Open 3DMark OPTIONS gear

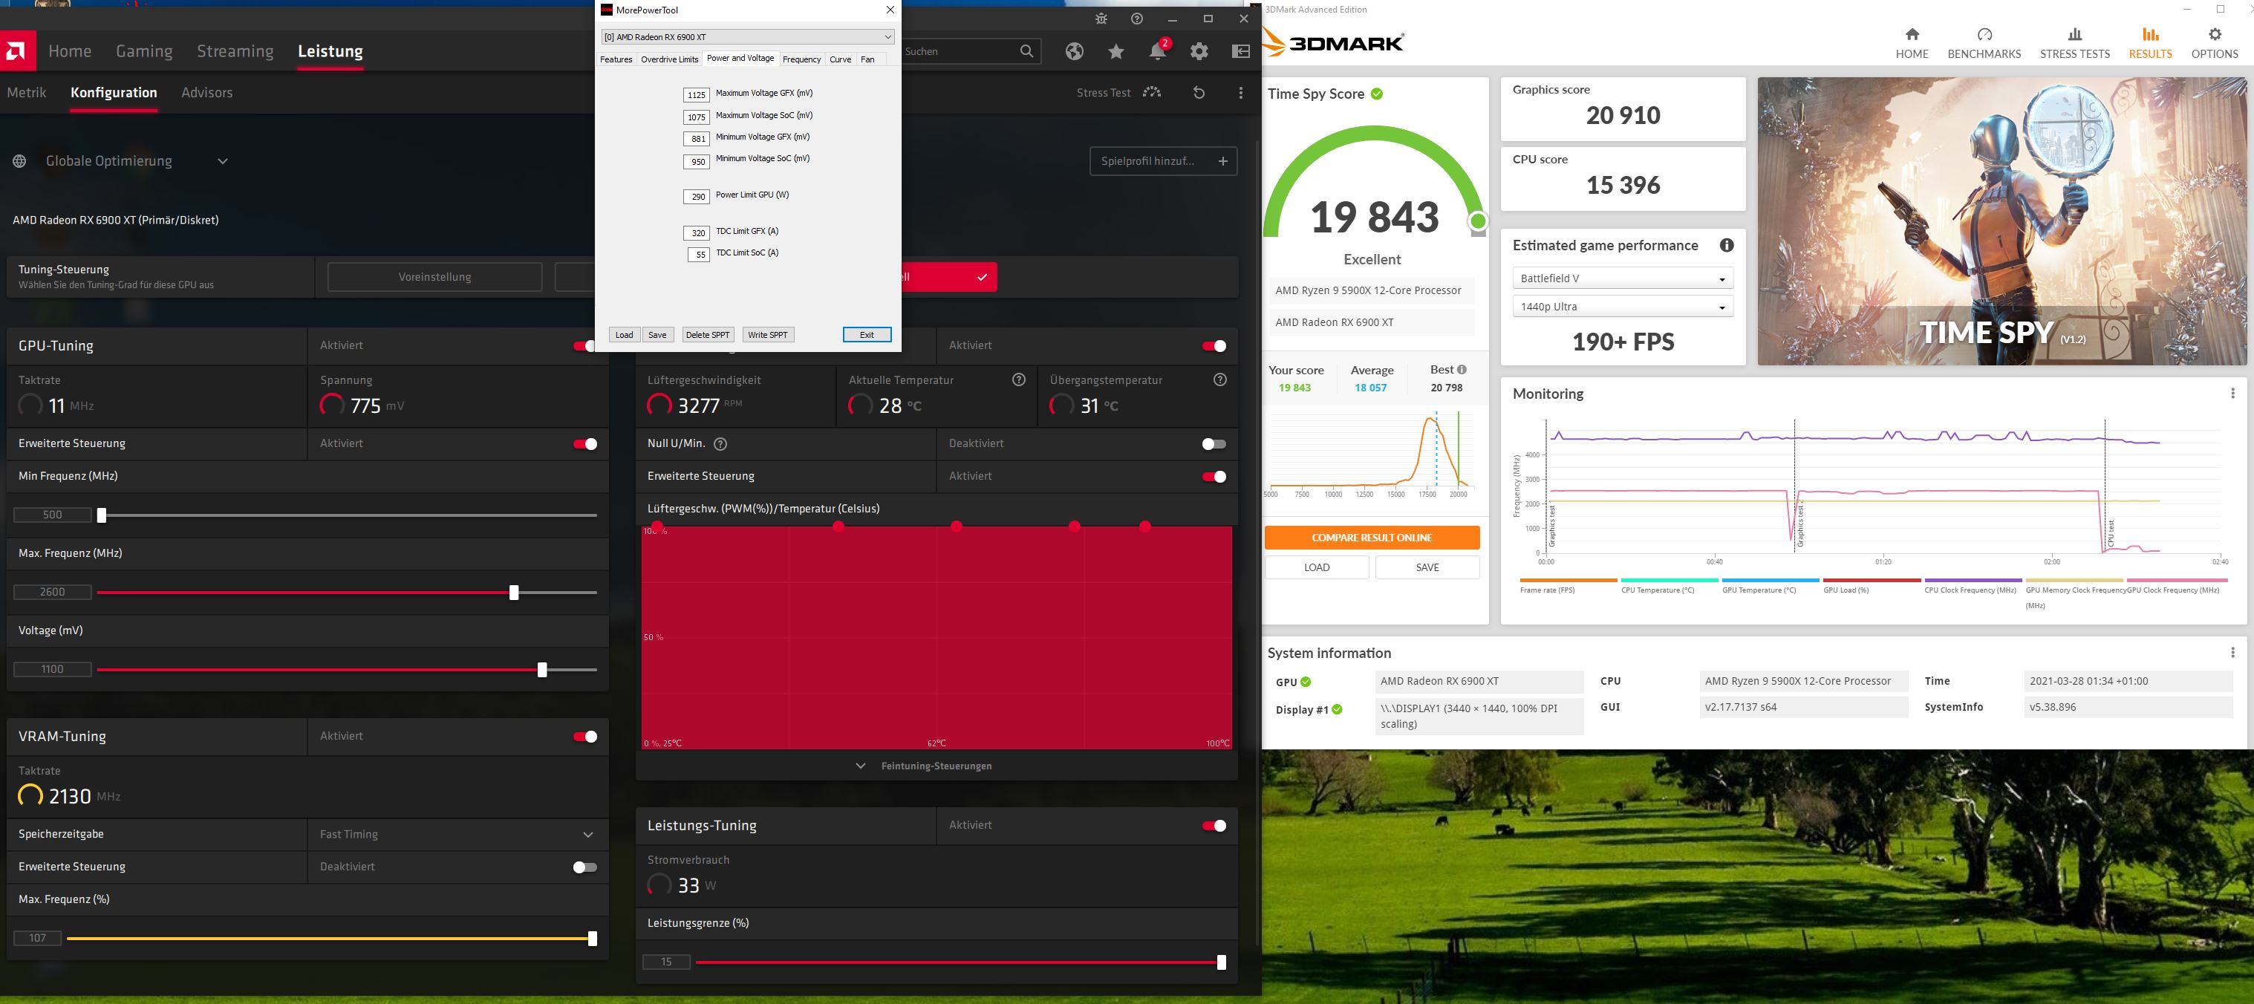click(2215, 34)
